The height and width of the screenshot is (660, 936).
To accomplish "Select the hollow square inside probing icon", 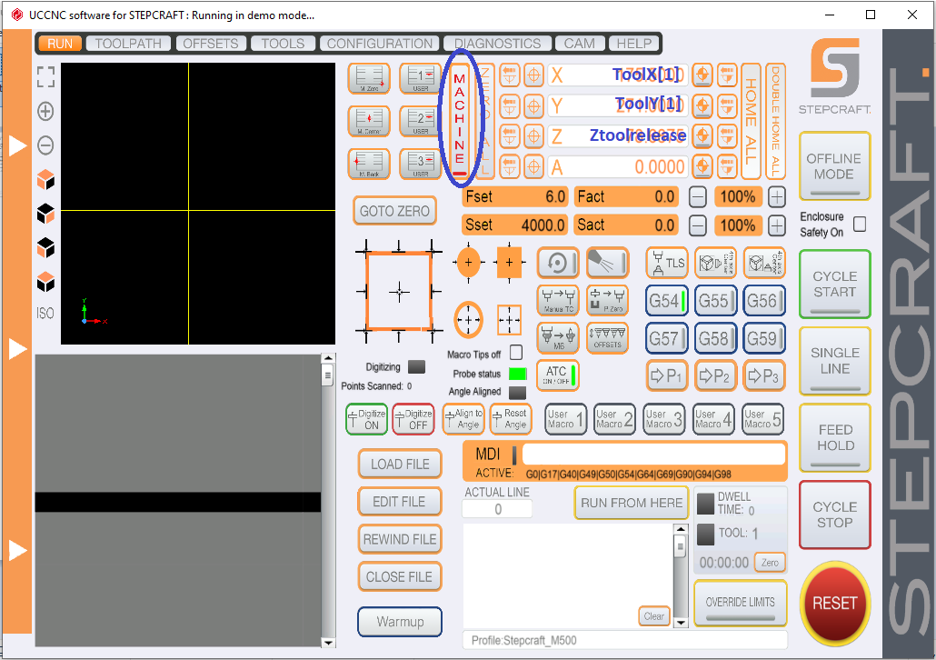I will 509,320.
